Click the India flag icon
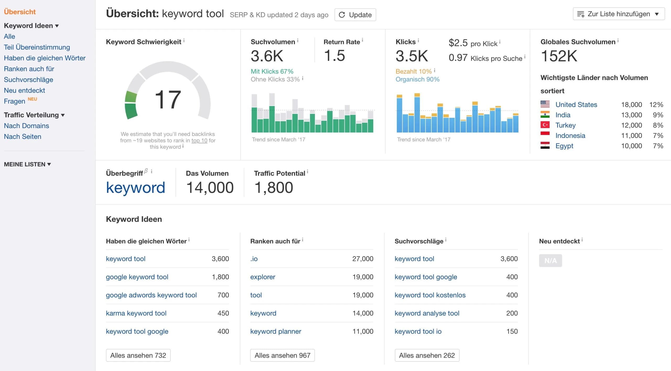 (x=545, y=115)
